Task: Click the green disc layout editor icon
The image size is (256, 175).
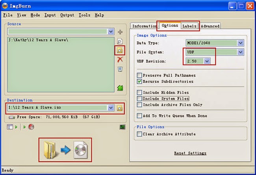Action: coord(120,88)
